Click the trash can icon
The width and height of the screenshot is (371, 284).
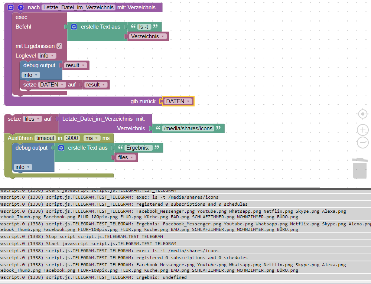coord(359,168)
